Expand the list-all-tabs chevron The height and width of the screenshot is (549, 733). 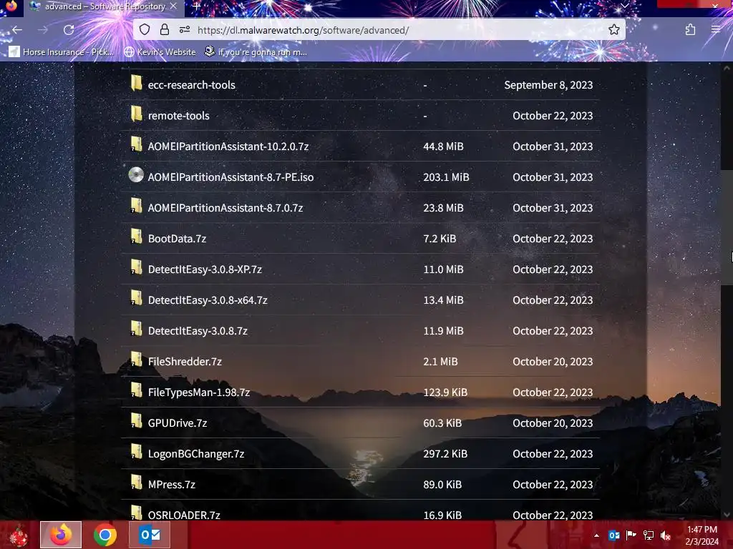pos(624,6)
